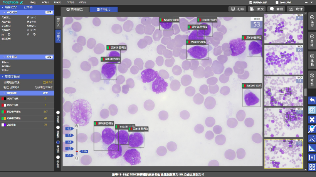
Task: Click the blue X delete annotation tool
Action: (312, 120)
